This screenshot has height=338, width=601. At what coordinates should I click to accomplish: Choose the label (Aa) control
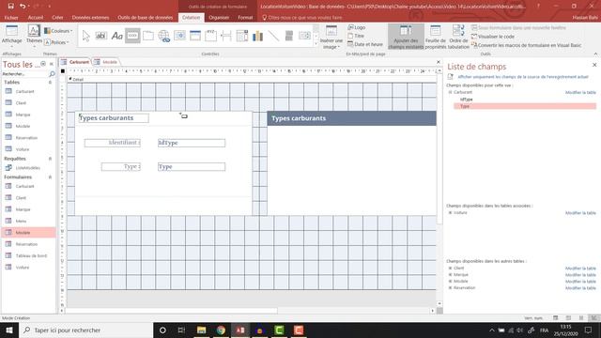point(116,36)
